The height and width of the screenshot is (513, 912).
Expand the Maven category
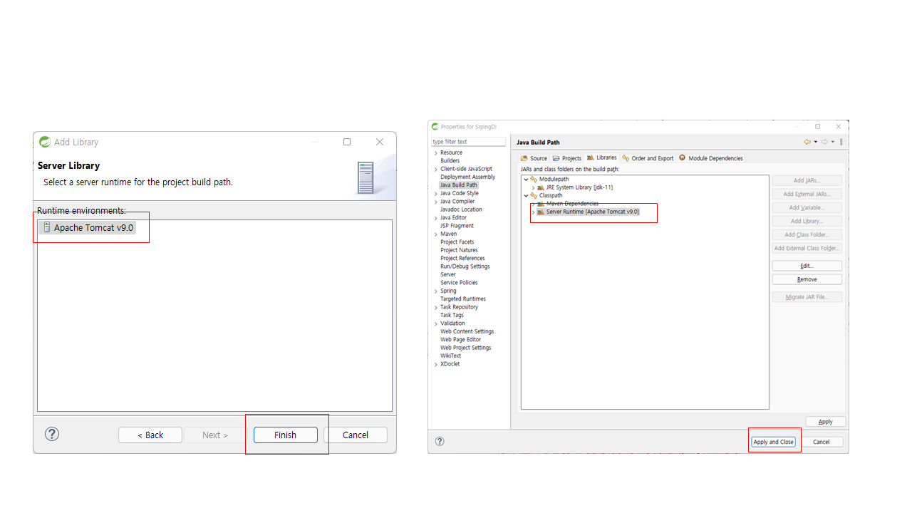436,234
